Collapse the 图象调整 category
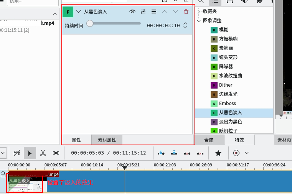 199,21
